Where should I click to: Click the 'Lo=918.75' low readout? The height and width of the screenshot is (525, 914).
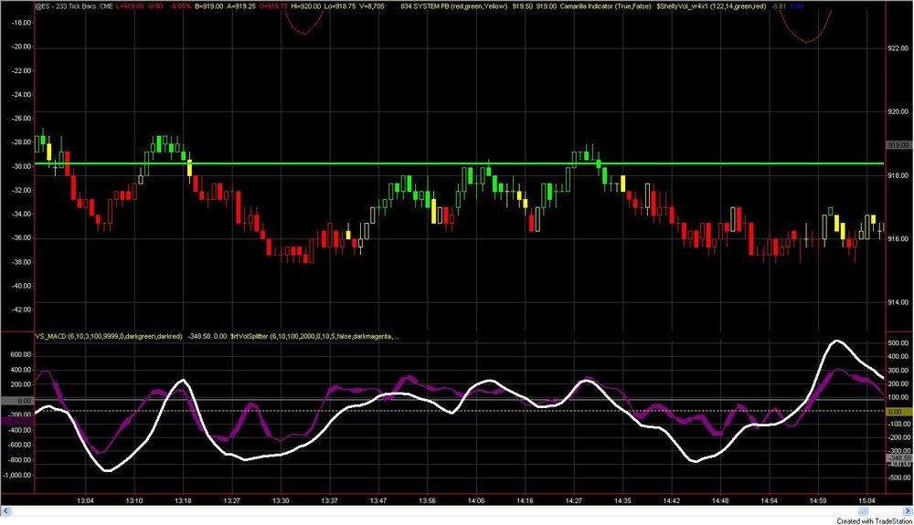340,6
